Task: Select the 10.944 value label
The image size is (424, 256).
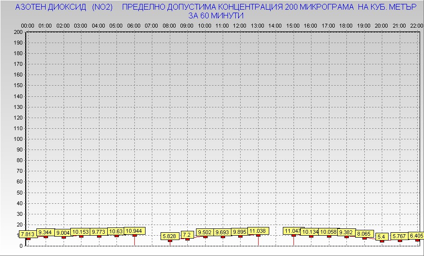Action: click(134, 231)
